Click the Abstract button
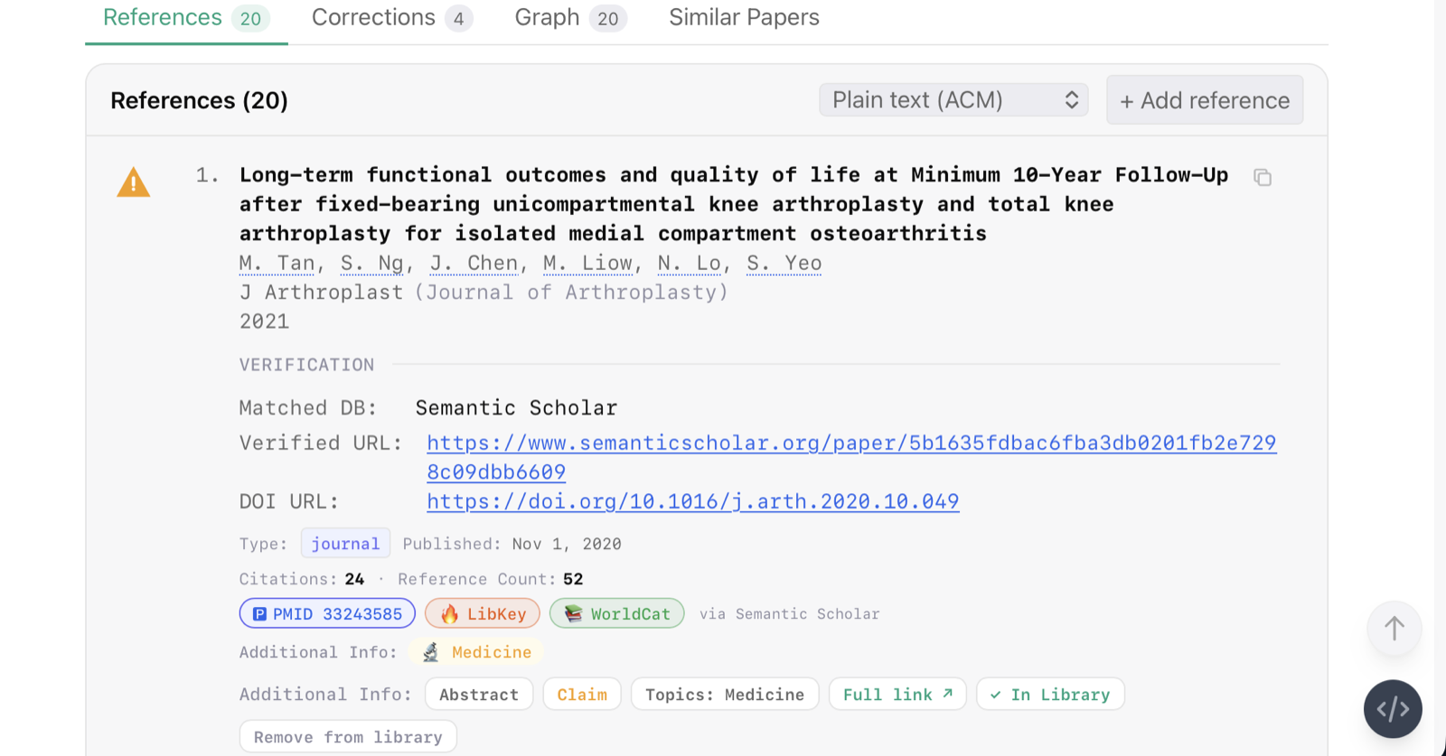The image size is (1446, 756). point(479,694)
